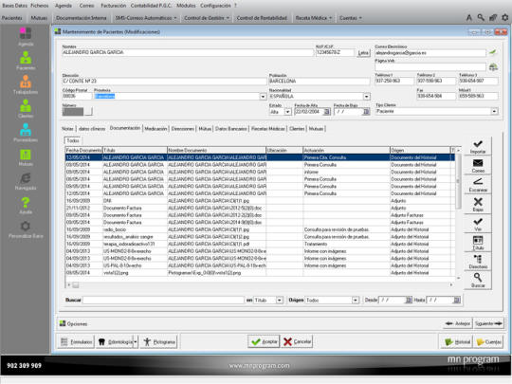Switch to the Medicación tab
The image size is (512, 384).
[x=155, y=129]
